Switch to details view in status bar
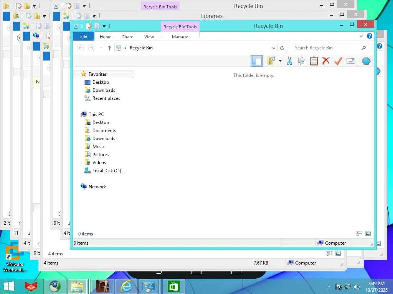The height and width of the screenshot is (294, 393). [x=359, y=234]
